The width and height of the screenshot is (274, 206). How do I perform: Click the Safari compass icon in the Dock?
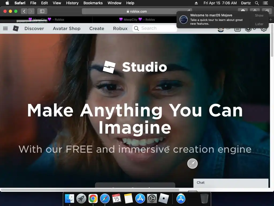coord(105,199)
